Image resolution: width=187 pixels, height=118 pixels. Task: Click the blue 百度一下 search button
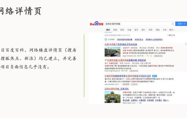tap(181, 24)
